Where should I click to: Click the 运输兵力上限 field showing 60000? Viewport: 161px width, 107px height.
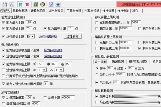pyautogui.click(x=126, y=42)
